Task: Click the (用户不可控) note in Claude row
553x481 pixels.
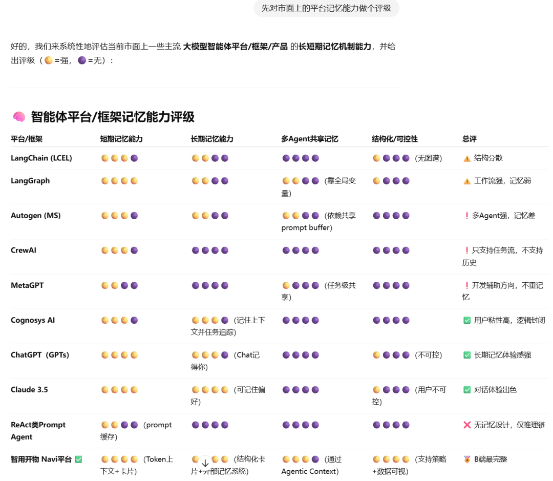Action: pyautogui.click(x=409, y=395)
